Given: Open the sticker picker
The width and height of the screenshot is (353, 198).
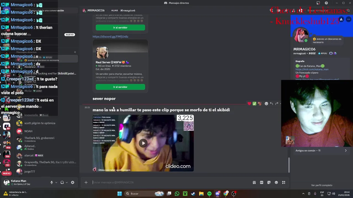Looking at the screenshot, I should [x=269, y=182].
